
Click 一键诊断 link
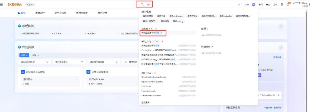[268, 108]
